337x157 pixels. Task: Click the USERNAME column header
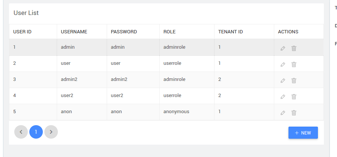(x=74, y=32)
